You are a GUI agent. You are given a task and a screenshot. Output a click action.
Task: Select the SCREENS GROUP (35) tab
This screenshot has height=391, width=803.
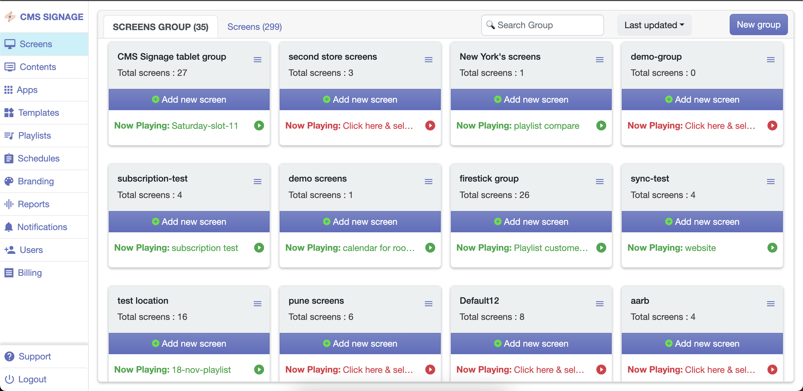(160, 27)
